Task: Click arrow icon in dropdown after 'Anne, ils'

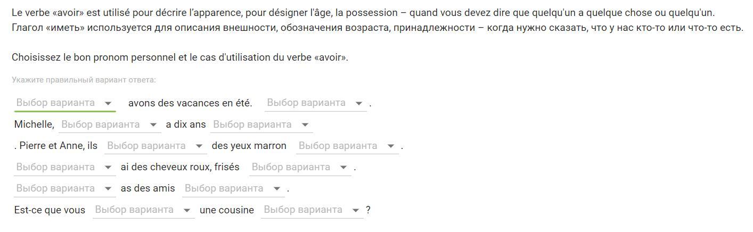Action: 199,146
